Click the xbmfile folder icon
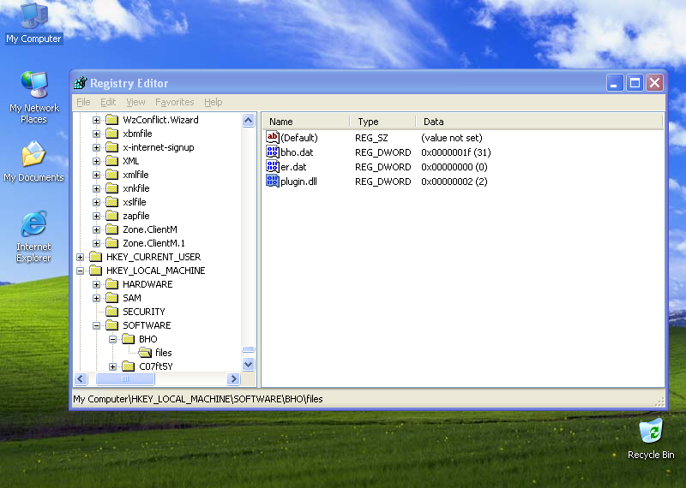 click(112, 134)
